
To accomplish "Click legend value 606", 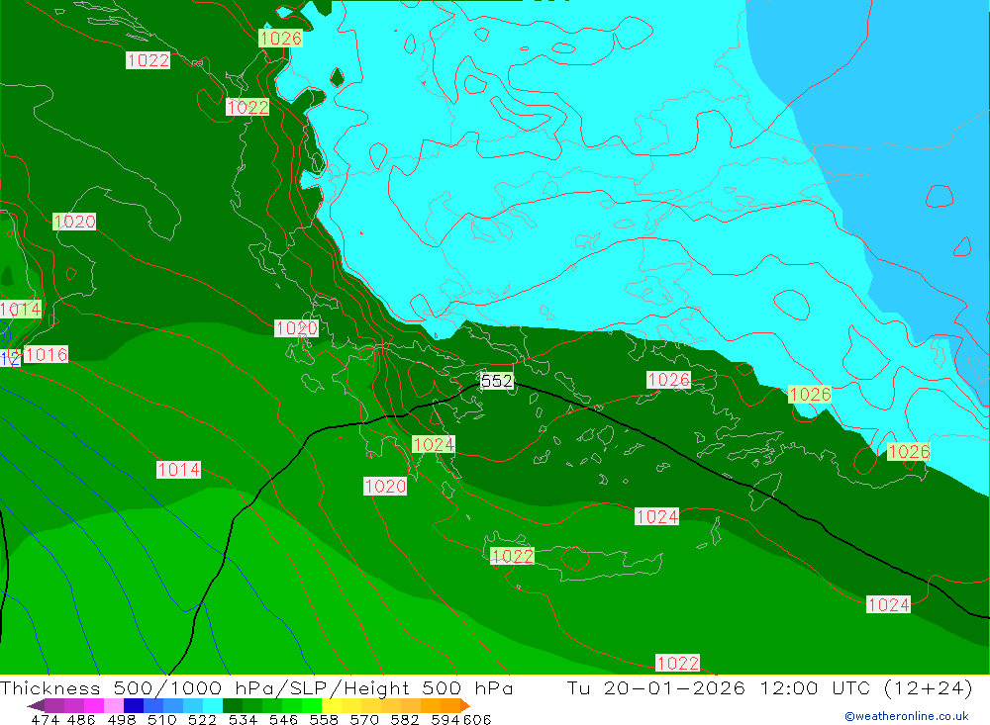I will tap(477, 719).
